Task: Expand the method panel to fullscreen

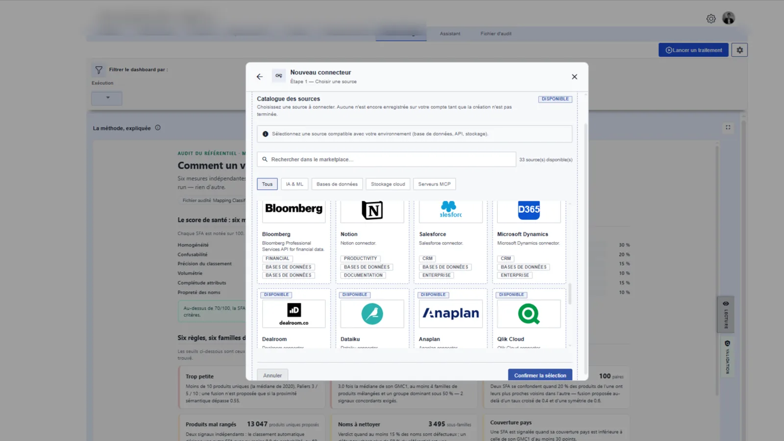Action: pos(728,127)
